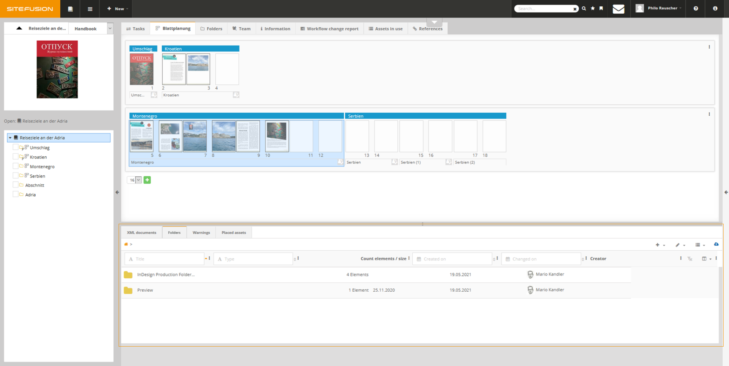This screenshot has height=366, width=729.
Task: Open the InDesign Production Folder entry
Action: (166, 274)
